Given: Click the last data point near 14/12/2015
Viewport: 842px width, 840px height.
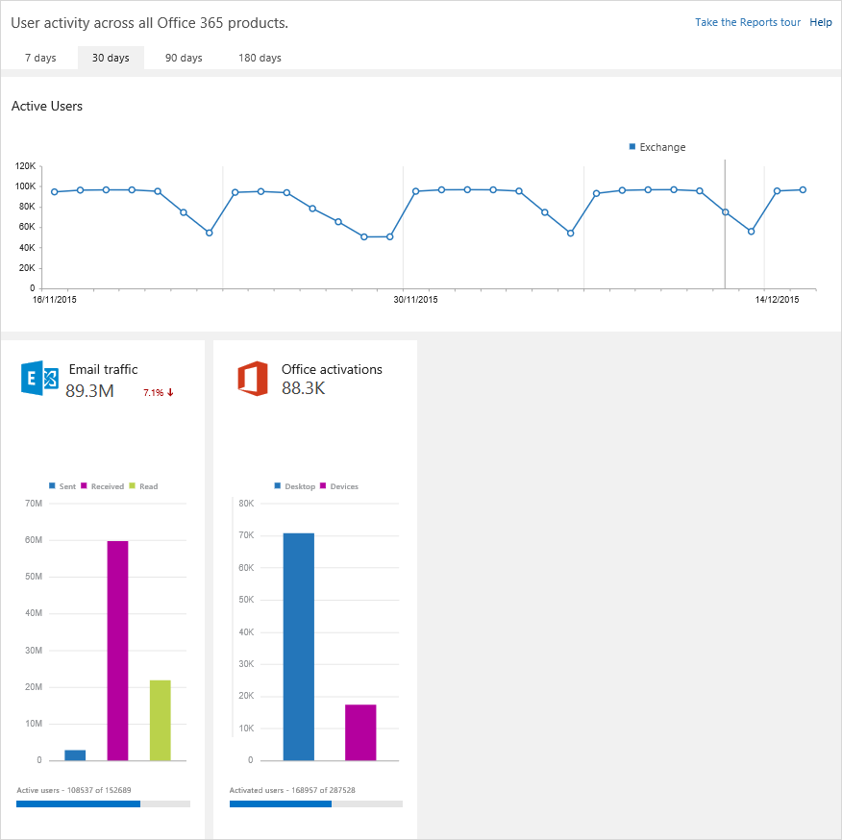Looking at the screenshot, I should [x=803, y=189].
